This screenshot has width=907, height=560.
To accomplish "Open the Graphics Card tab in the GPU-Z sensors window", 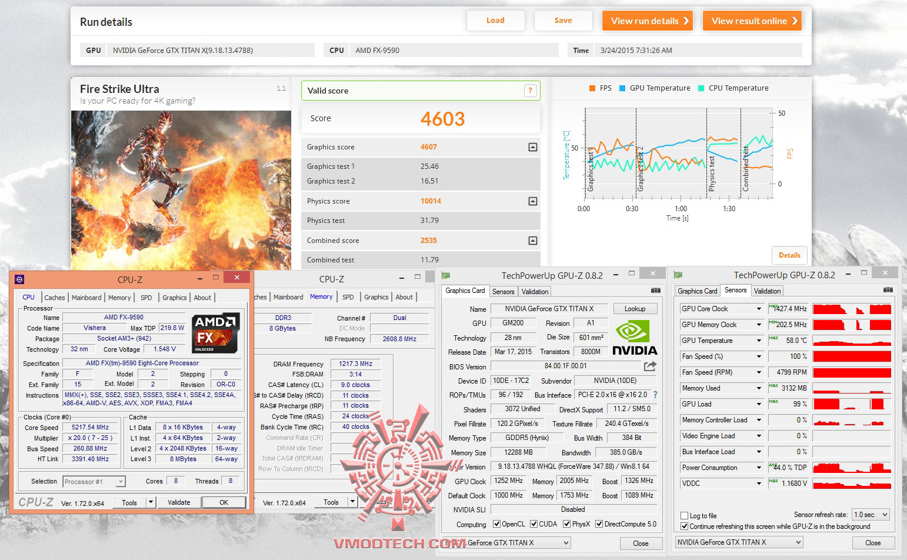I will pos(698,291).
